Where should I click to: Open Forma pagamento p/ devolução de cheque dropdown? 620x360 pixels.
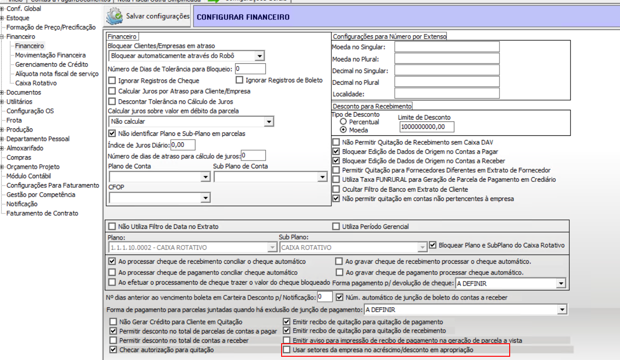click(561, 283)
